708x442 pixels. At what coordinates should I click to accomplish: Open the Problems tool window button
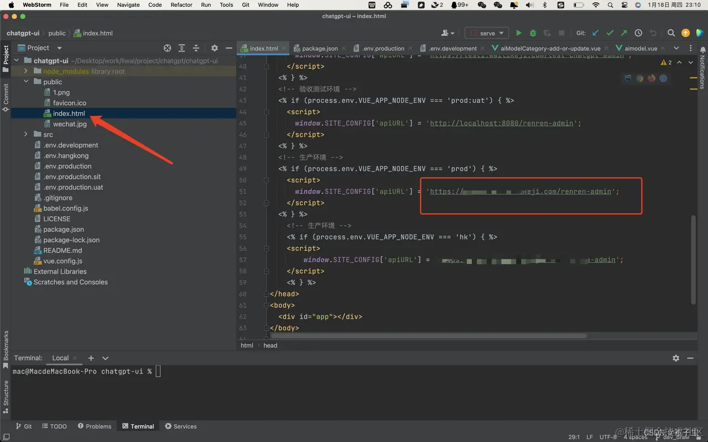point(95,427)
